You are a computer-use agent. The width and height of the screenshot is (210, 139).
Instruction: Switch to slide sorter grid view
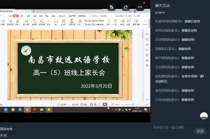(x=95, y=104)
